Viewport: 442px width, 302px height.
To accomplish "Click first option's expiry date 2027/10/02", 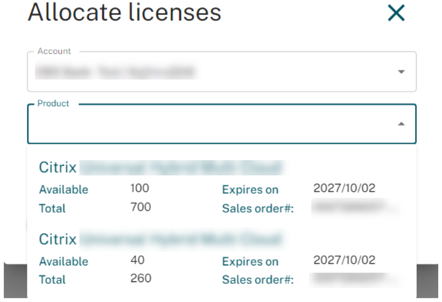I will point(344,188).
